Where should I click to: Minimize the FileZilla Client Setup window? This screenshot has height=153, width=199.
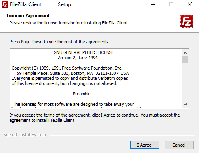tap(153, 4)
